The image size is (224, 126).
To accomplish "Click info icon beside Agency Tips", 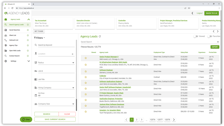I will [28, 45].
